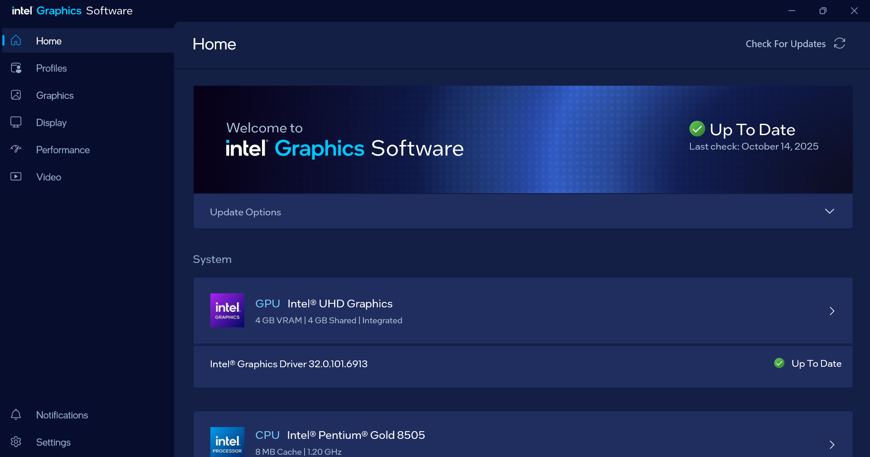The height and width of the screenshot is (457, 870).
Task: Navigate to the Video section
Action: (x=88, y=177)
